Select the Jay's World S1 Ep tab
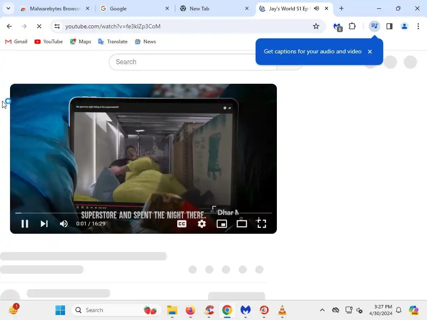The image size is (427, 320). click(x=288, y=9)
